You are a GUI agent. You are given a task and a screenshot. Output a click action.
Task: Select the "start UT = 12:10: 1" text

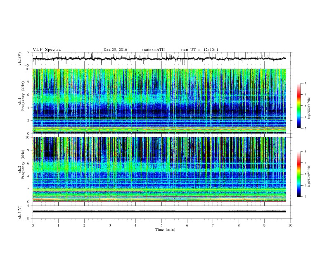pyautogui.click(x=199, y=50)
